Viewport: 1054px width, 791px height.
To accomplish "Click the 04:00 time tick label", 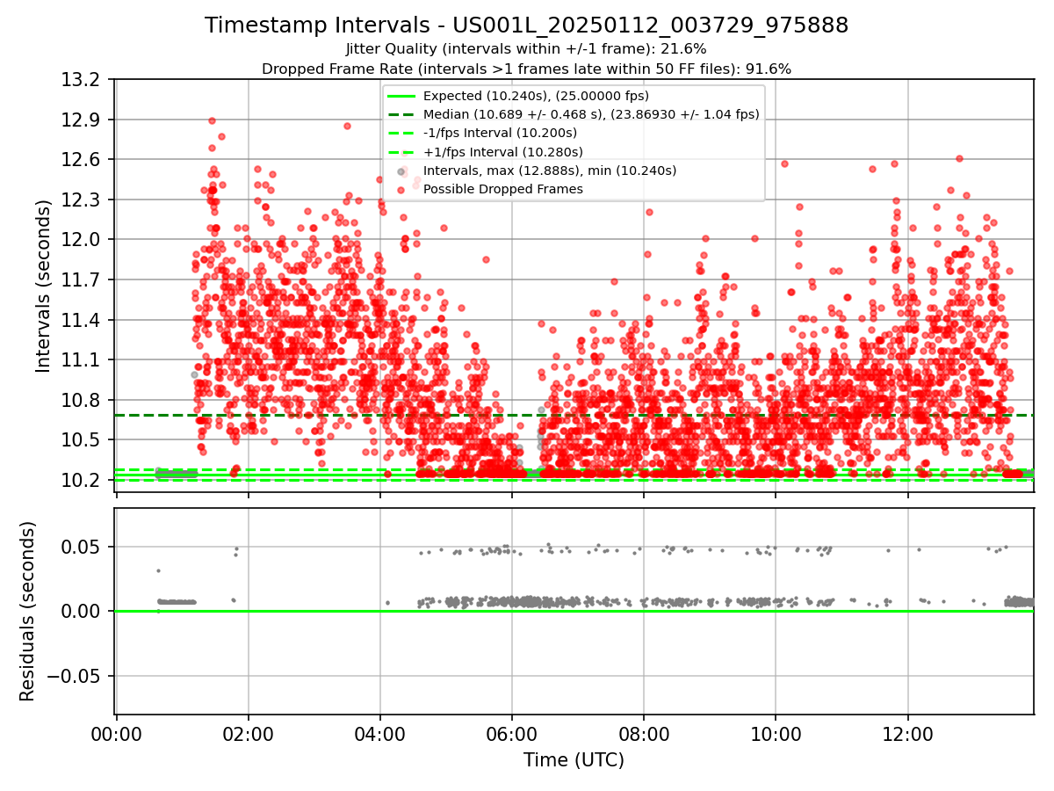I will click(380, 733).
